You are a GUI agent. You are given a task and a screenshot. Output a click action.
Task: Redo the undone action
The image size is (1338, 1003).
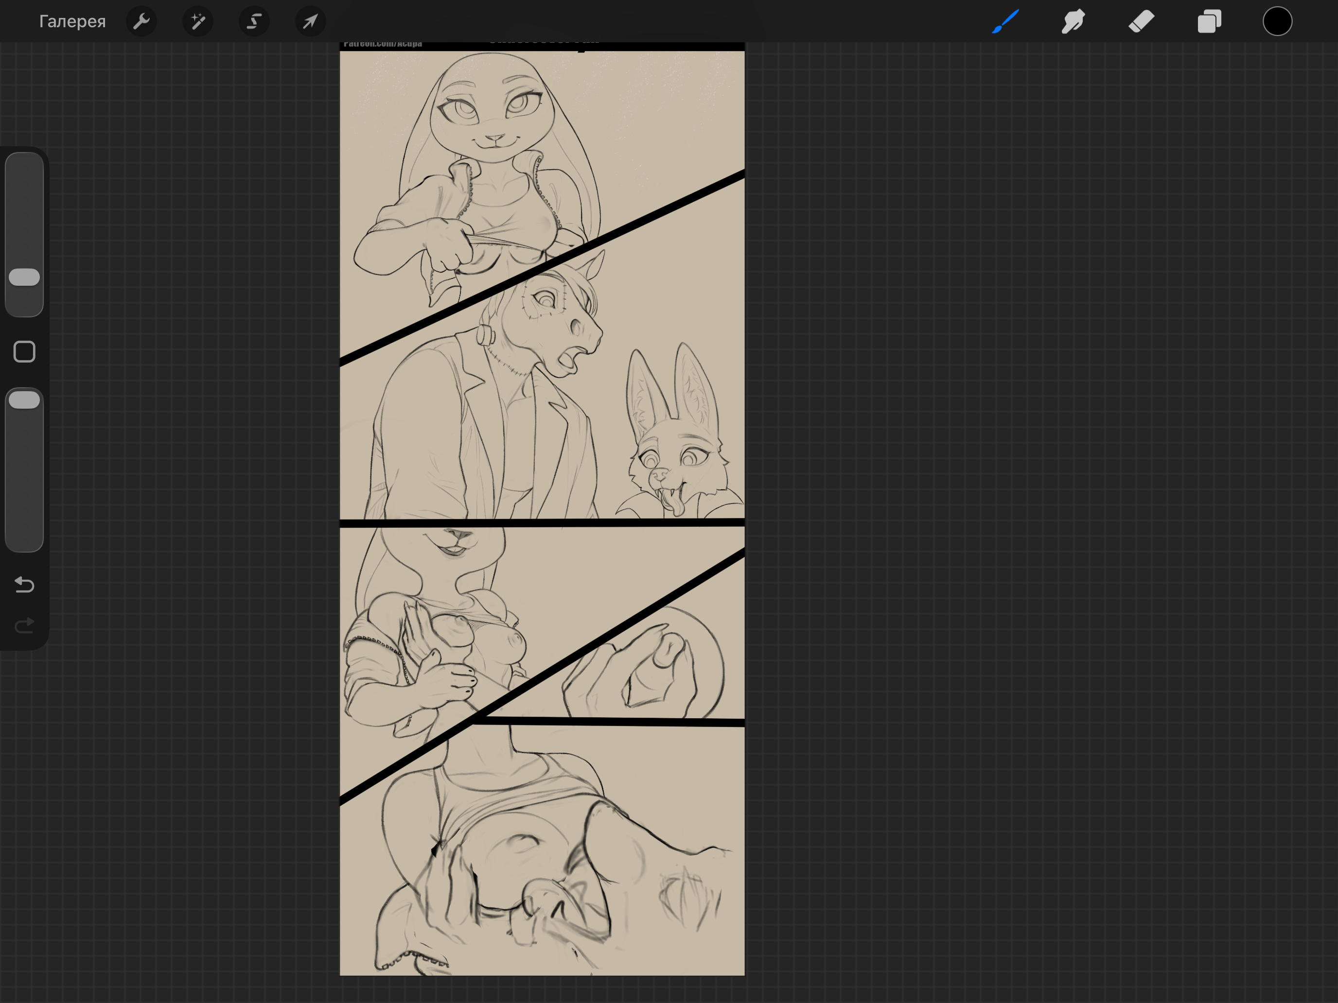click(24, 625)
